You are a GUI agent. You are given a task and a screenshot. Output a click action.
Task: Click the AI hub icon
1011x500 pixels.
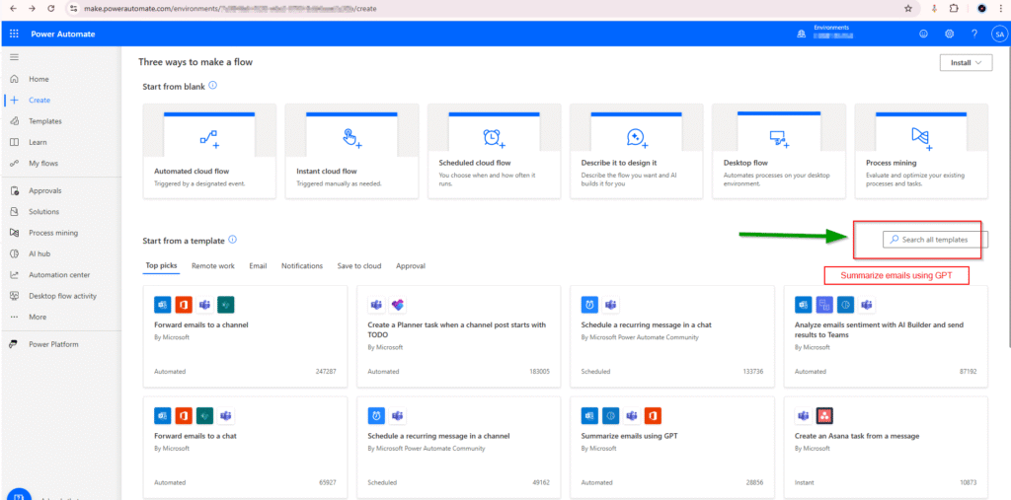[14, 253]
